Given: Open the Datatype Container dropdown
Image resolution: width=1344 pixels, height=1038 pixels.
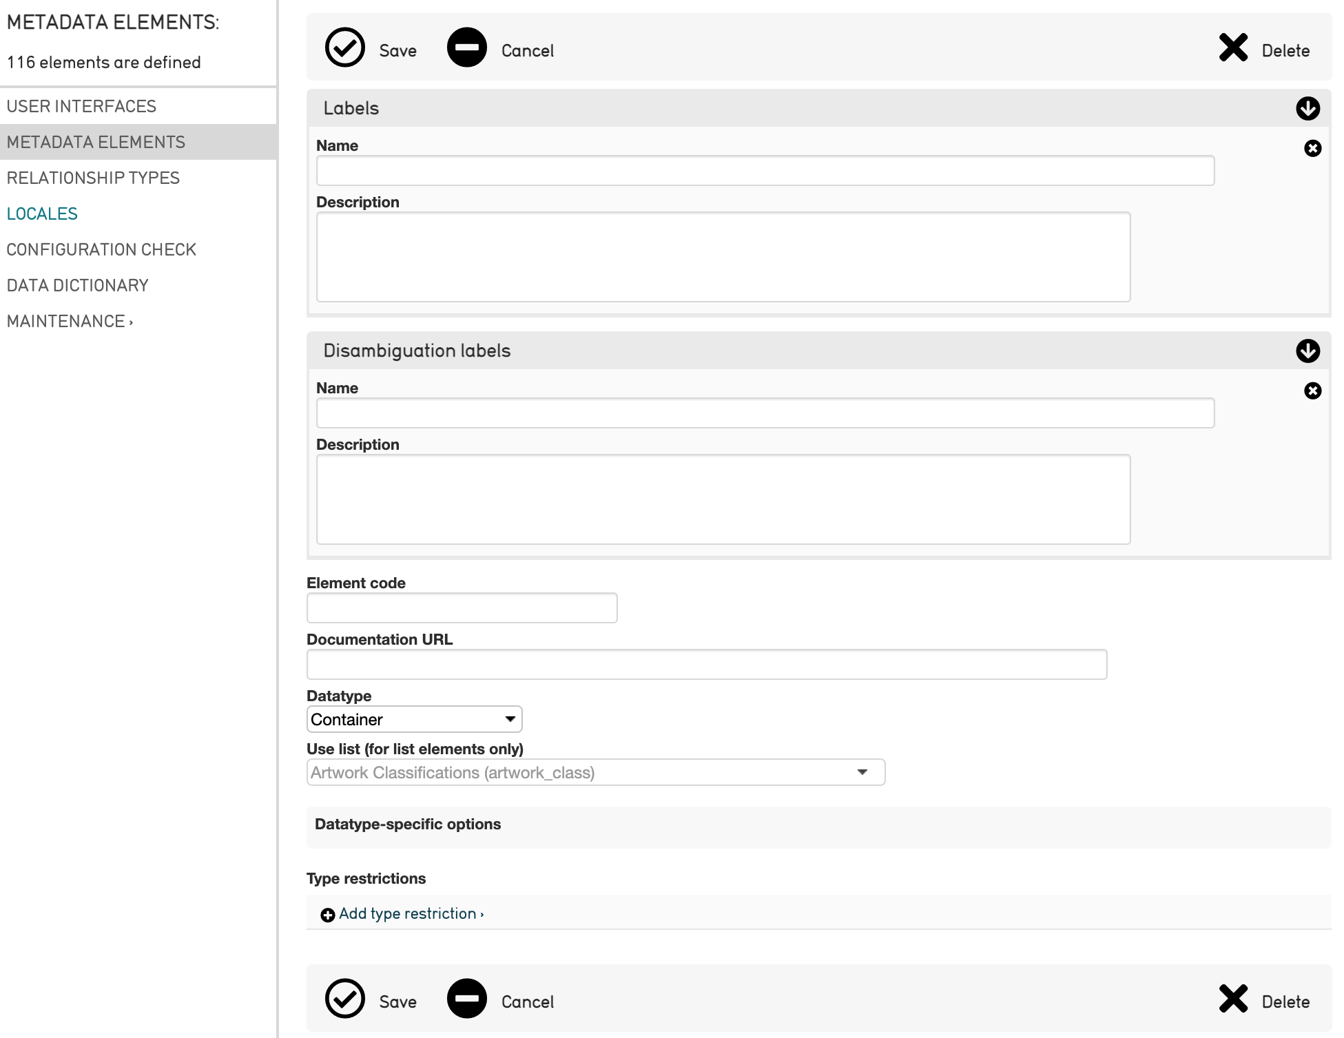Looking at the screenshot, I should [x=414, y=719].
